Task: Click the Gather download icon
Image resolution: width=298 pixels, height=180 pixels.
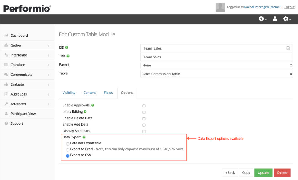Action: click(x=6, y=45)
